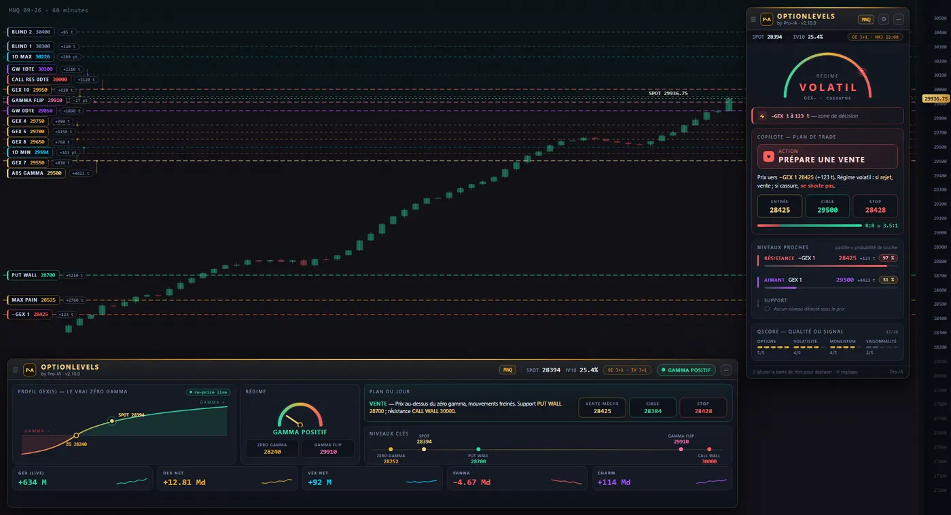Click the VENTE MÈCHE 28425 box
The height and width of the screenshot is (515, 951).
coord(602,408)
